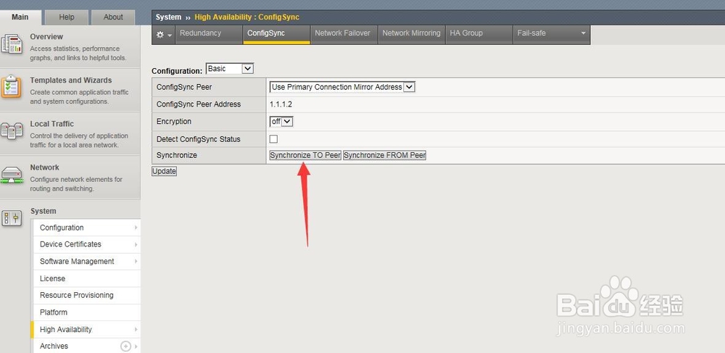Click System in the breadcrumb header
725x353 pixels.
[168, 17]
